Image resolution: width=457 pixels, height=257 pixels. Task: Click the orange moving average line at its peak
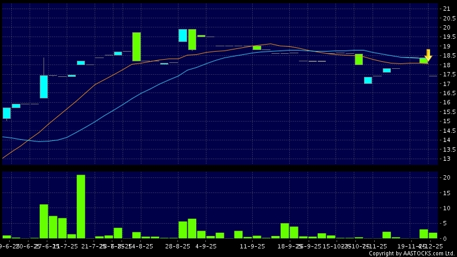click(270, 44)
